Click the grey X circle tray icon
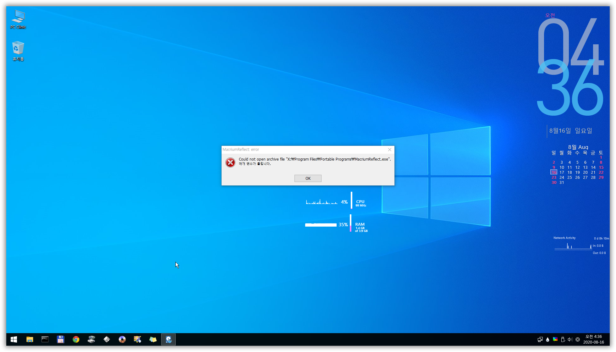616x352 pixels. pyautogui.click(x=578, y=339)
